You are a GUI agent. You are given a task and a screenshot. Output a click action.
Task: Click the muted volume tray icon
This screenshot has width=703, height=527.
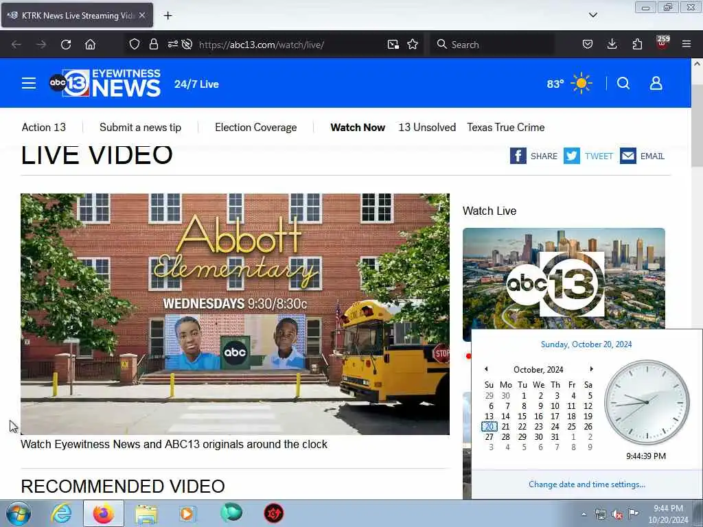617,515
